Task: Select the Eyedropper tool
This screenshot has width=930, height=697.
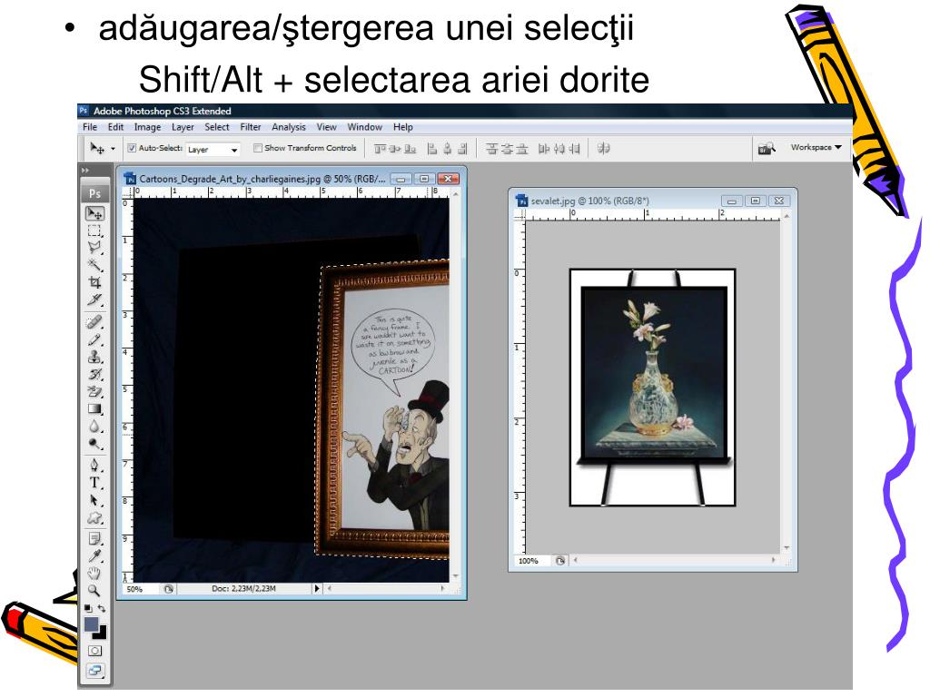Action: click(94, 556)
